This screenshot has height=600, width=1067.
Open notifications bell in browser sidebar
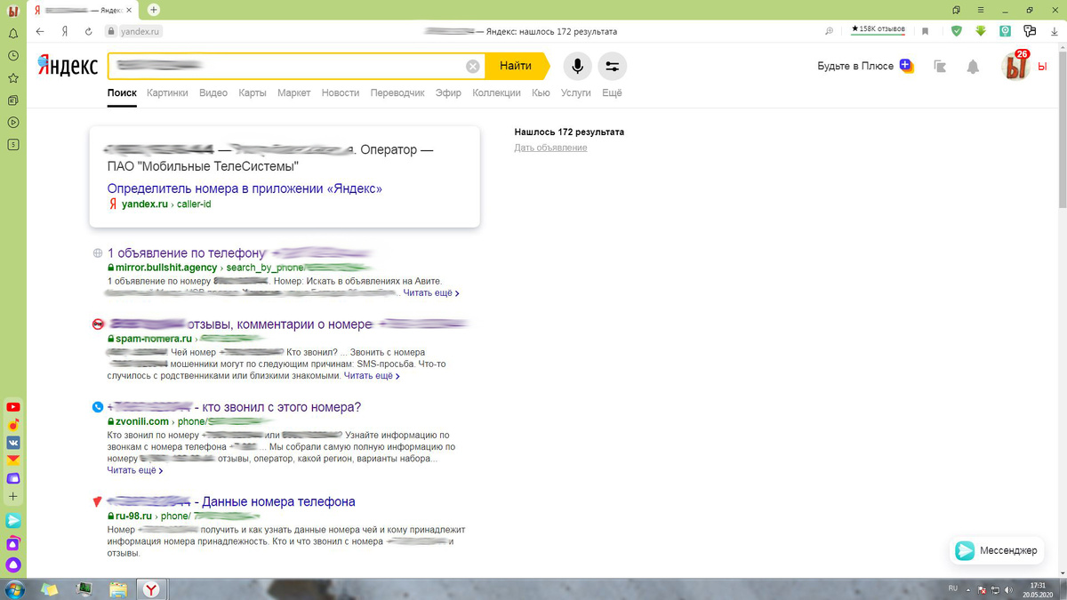[13, 33]
